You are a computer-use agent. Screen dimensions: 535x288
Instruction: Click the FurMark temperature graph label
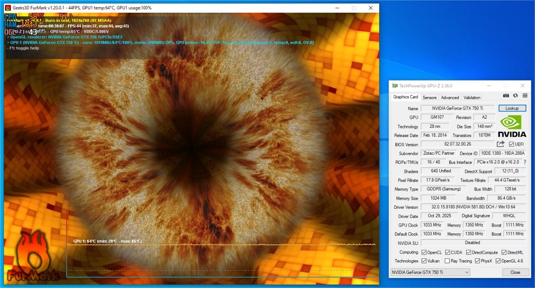[x=108, y=241]
